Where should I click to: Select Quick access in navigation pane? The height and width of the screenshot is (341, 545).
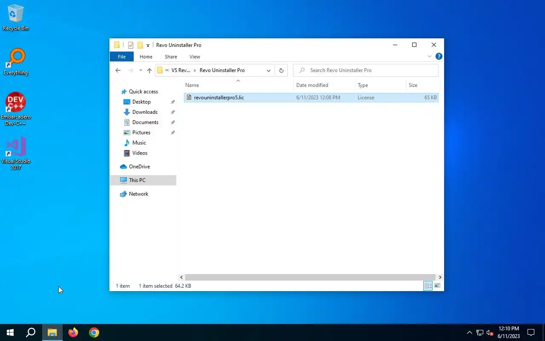143,92
